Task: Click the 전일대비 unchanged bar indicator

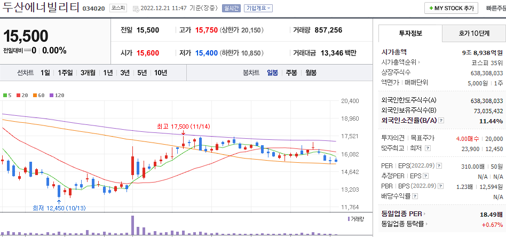Action: (x=27, y=50)
